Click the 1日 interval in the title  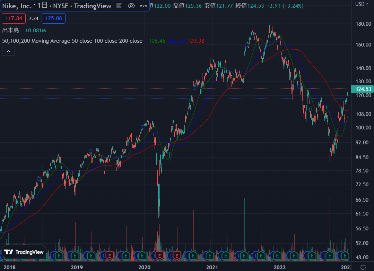42,6
